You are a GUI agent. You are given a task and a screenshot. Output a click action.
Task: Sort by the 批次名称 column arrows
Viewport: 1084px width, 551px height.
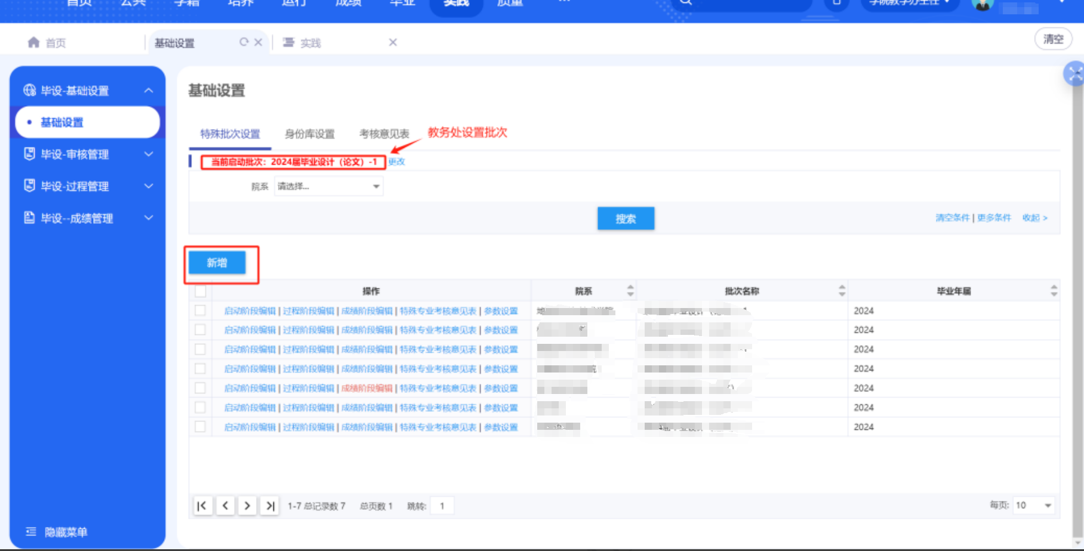pos(842,291)
